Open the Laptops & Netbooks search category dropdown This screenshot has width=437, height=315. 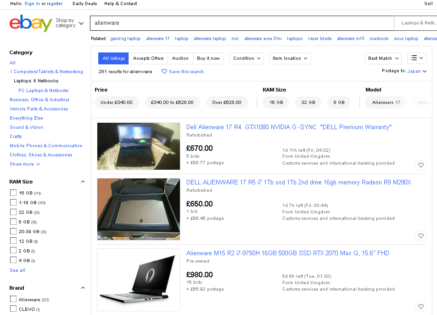tap(416, 23)
